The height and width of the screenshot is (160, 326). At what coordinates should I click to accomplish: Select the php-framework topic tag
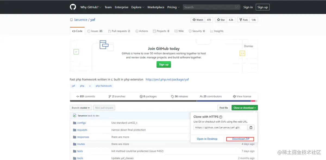[104, 86]
